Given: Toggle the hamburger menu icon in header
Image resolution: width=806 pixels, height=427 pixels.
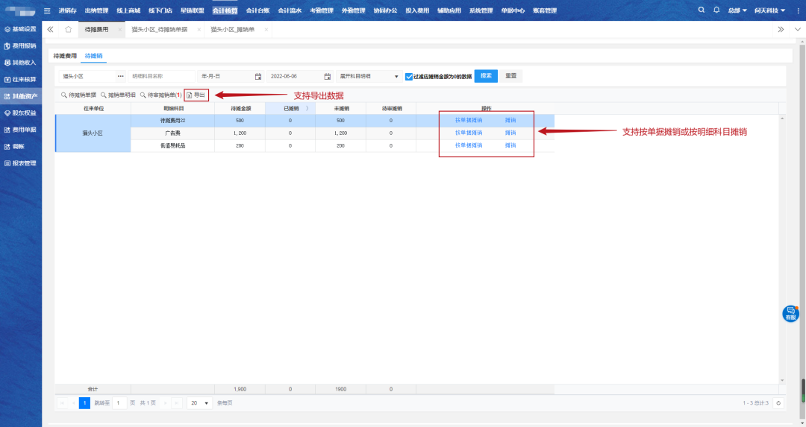Looking at the screenshot, I should tap(47, 11).
